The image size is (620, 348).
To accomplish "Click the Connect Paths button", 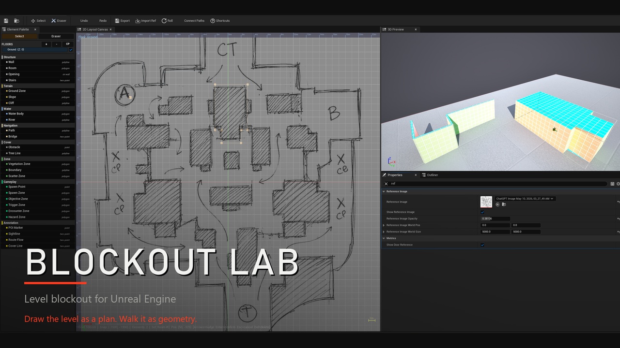I will 194,21.
